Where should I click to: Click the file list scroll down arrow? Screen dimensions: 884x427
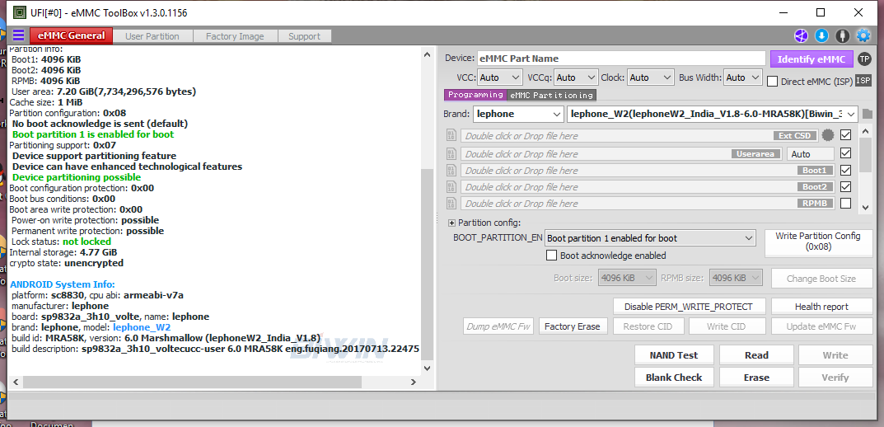[x=865, y=208]
